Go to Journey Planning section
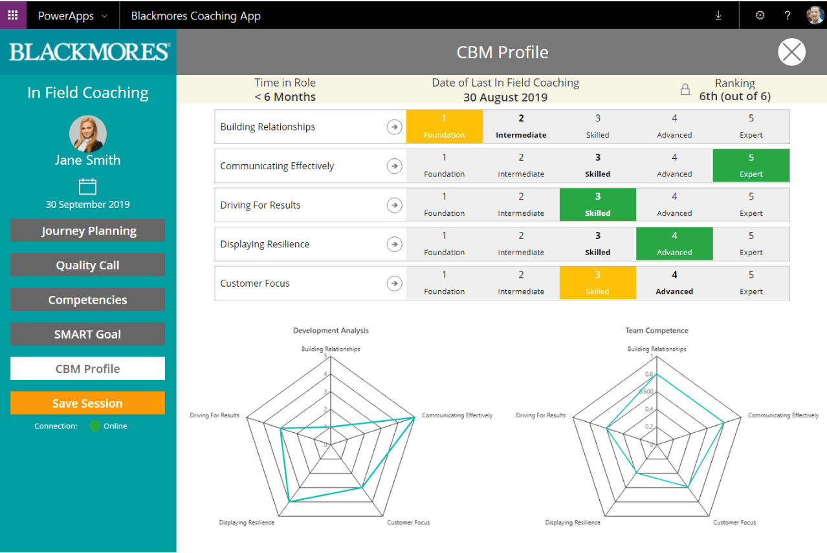827x553 pixels. pos(87,231)
